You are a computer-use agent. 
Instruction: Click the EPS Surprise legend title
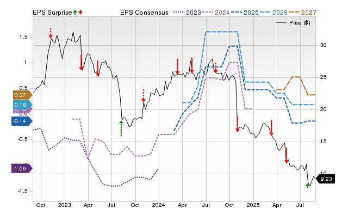[52, 13]
